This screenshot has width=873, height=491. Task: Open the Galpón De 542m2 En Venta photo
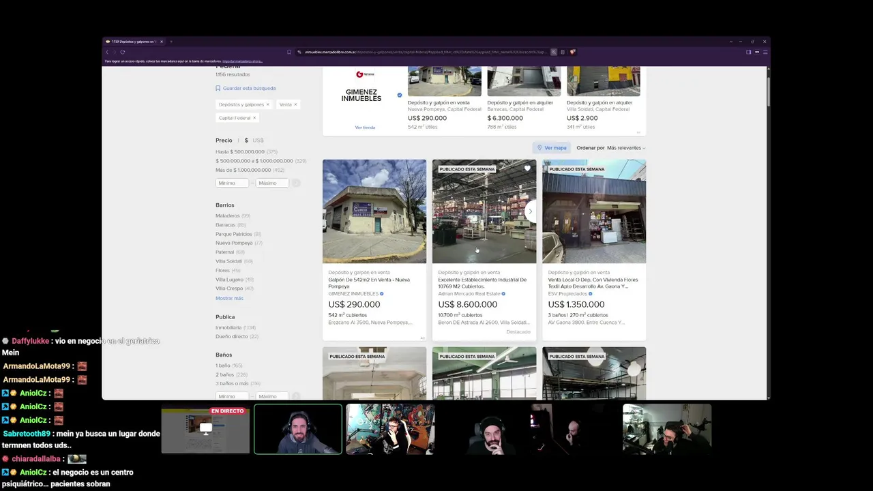(374, 211)
